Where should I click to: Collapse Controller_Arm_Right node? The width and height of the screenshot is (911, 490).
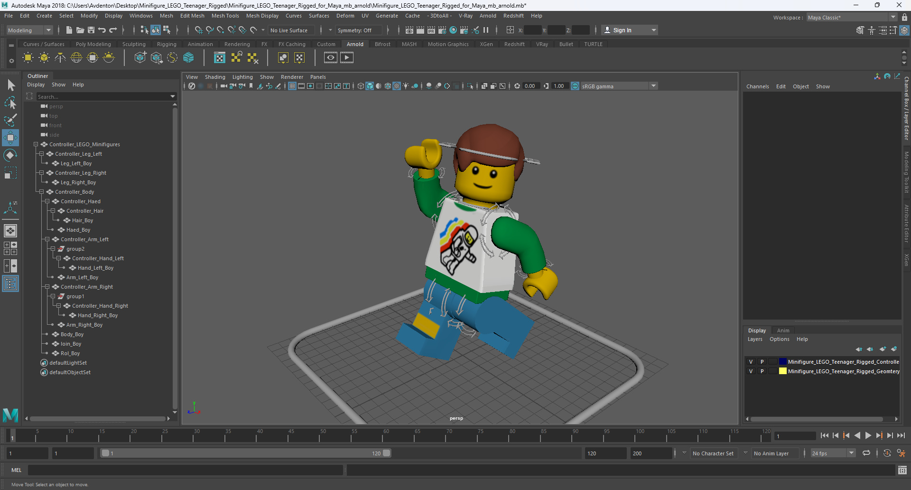[x=47, y=287]
